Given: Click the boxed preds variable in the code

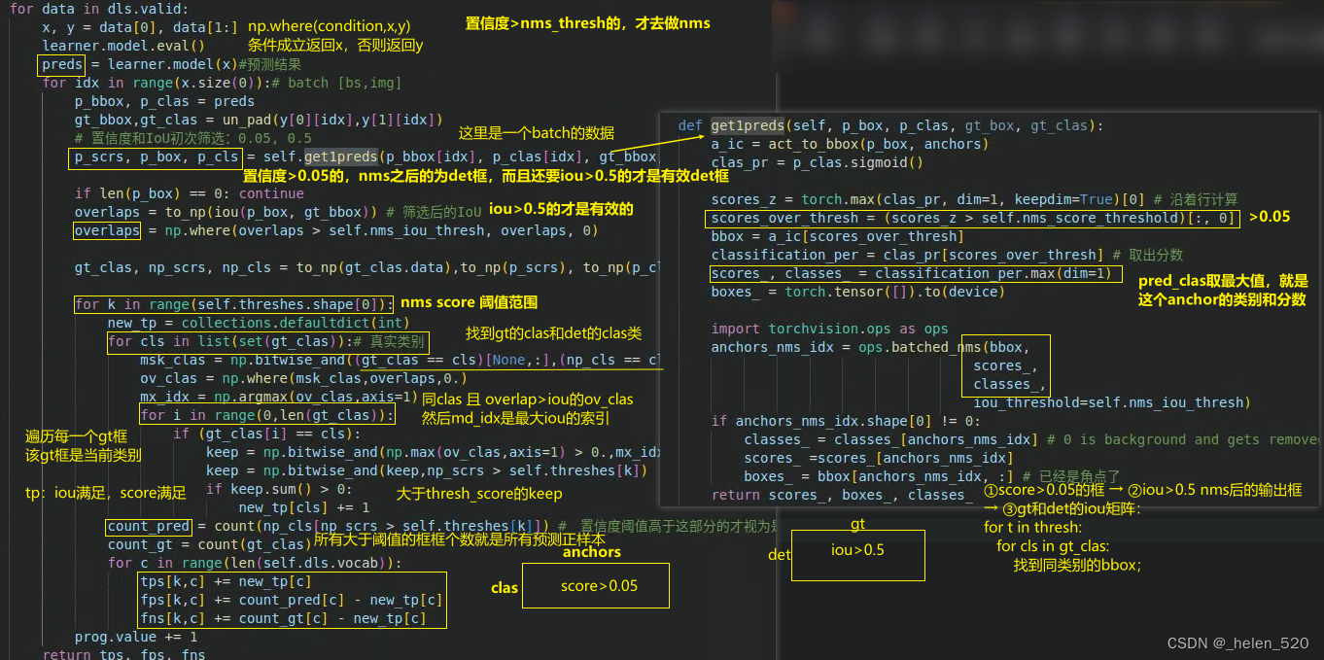Looking at the screenshot, I should pos(60,63).
